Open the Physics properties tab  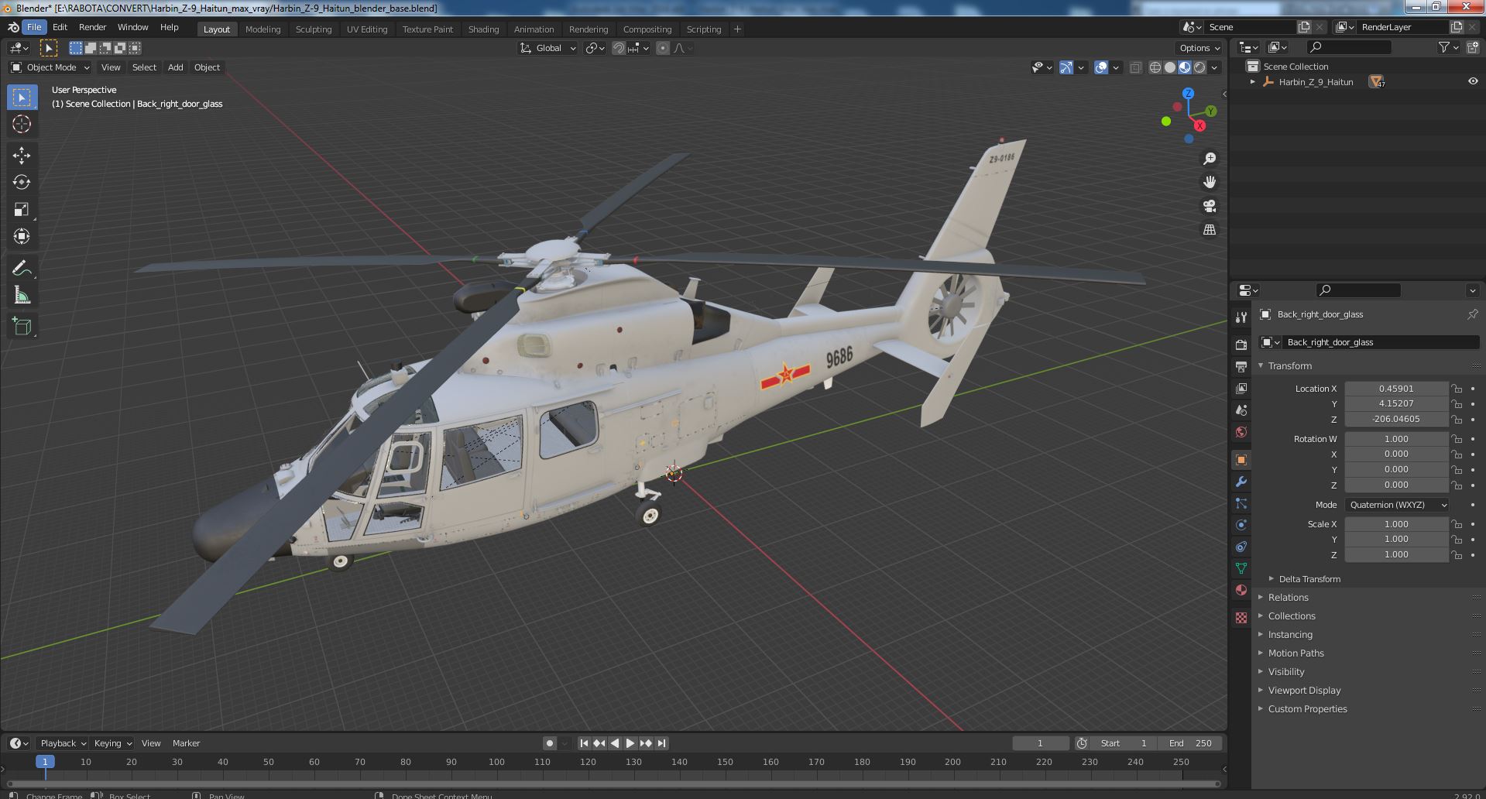pyautogui.click(x=1241, y=525)
